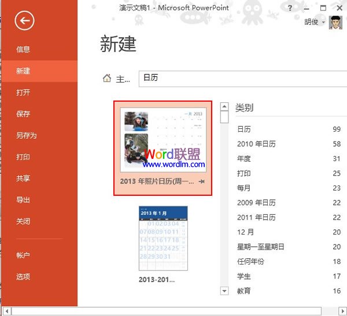Minimize the PowerPoint window
This screenshot has height=316, width=347.
click(x=307, y=9)
